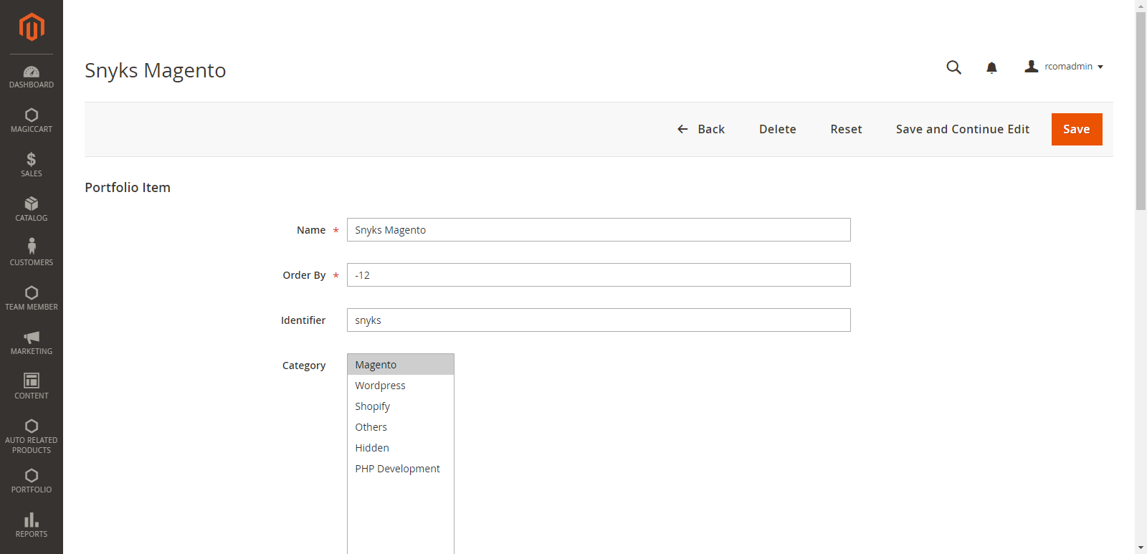
Task: Expand the rcomadmin account dropdown
Action: tap(1064, 67)
